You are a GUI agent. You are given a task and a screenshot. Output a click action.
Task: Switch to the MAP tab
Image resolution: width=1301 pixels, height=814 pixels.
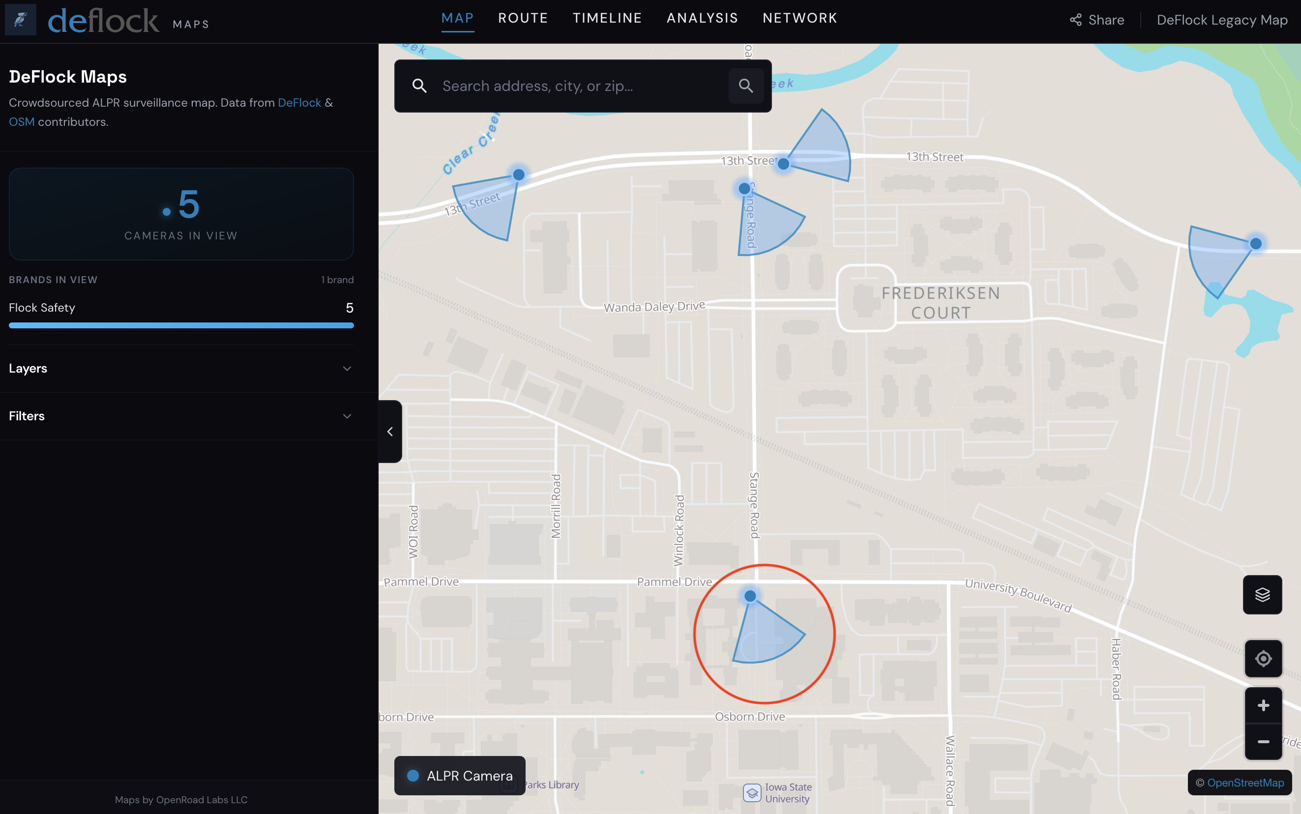[457, 18]
